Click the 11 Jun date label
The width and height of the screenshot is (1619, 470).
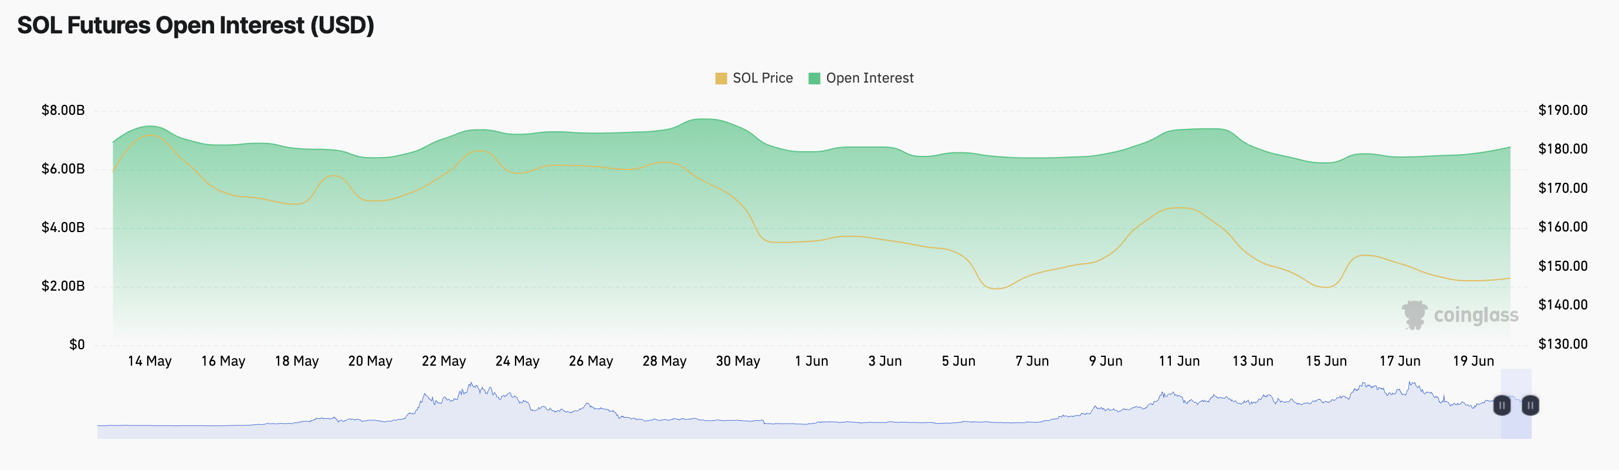[x=1179, y=362]
